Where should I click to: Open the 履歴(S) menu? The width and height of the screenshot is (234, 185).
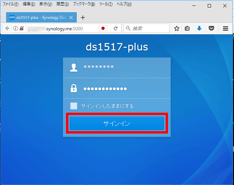click(x=63, y=4)
